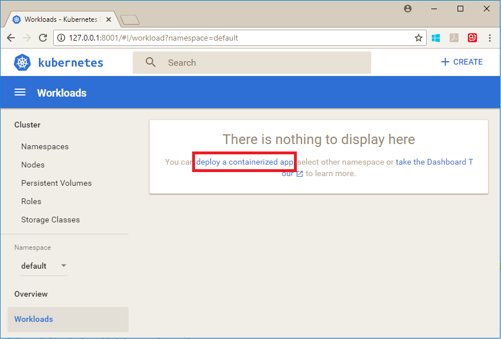Click the "Namespace" label above the dropdown

coord(33,248)
